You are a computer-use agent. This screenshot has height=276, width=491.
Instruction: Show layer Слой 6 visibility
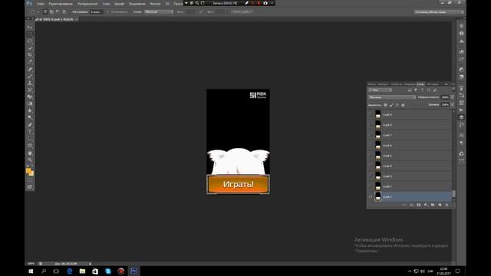371,146
